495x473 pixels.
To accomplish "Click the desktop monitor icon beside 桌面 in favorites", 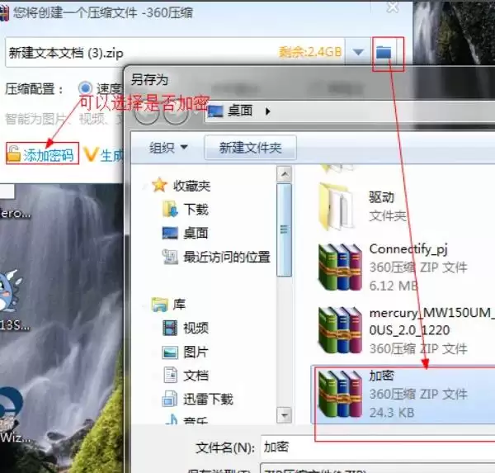I will point(170,233).
